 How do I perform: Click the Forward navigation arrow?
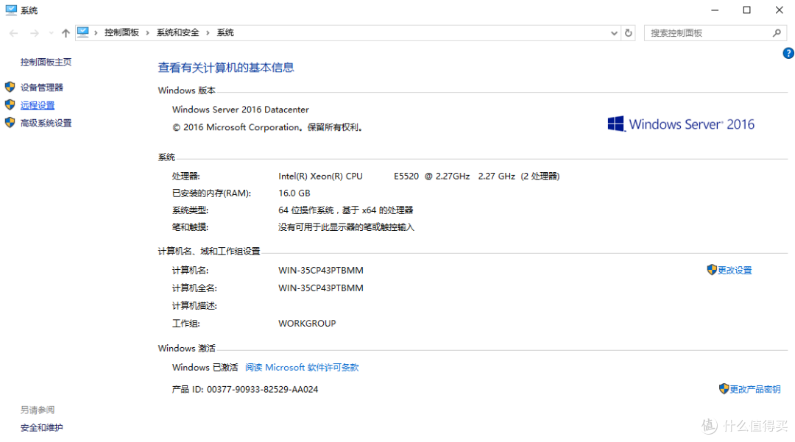[x=34, y=33]
